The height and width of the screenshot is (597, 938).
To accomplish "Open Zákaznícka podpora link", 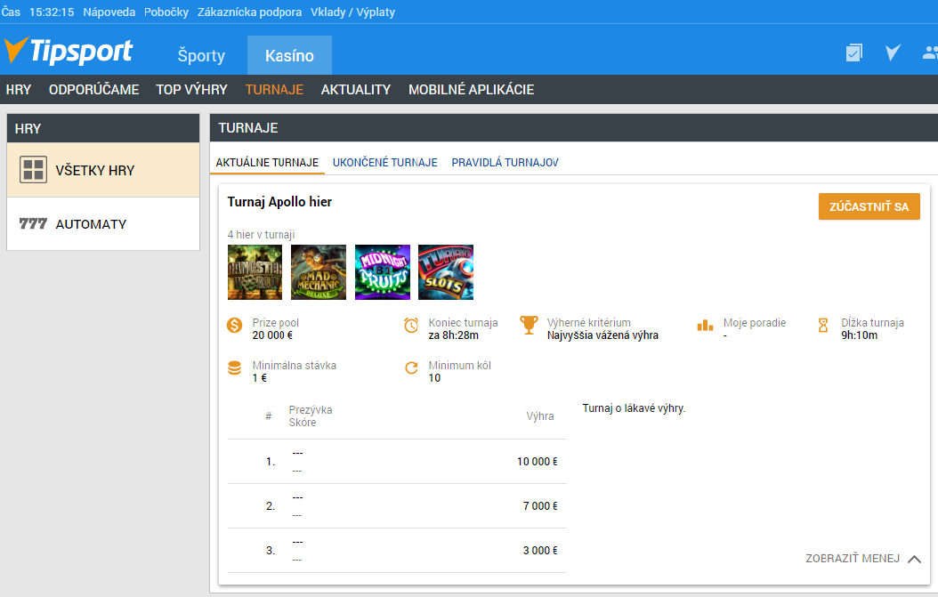I will tap(249, 12).
